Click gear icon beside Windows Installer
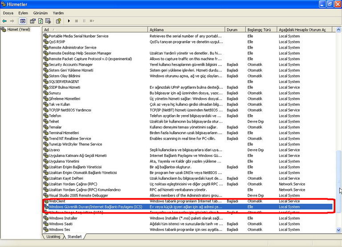The height and width of the screenshot is (247, 342). [46, 218]
